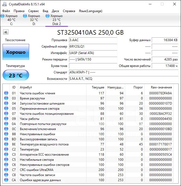Screen dimensions: 181x186
Task: Select the D: drive tab at 32 °C
Action: tap(34, 20)
